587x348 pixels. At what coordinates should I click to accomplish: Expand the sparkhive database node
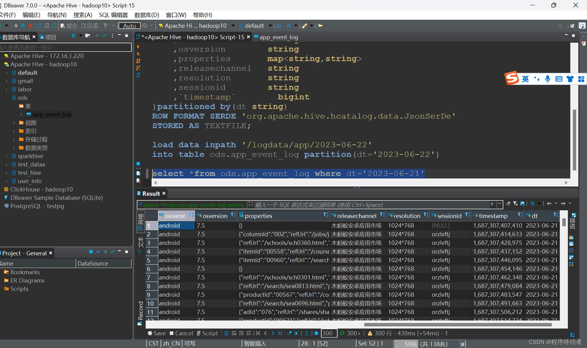(6, 156)
